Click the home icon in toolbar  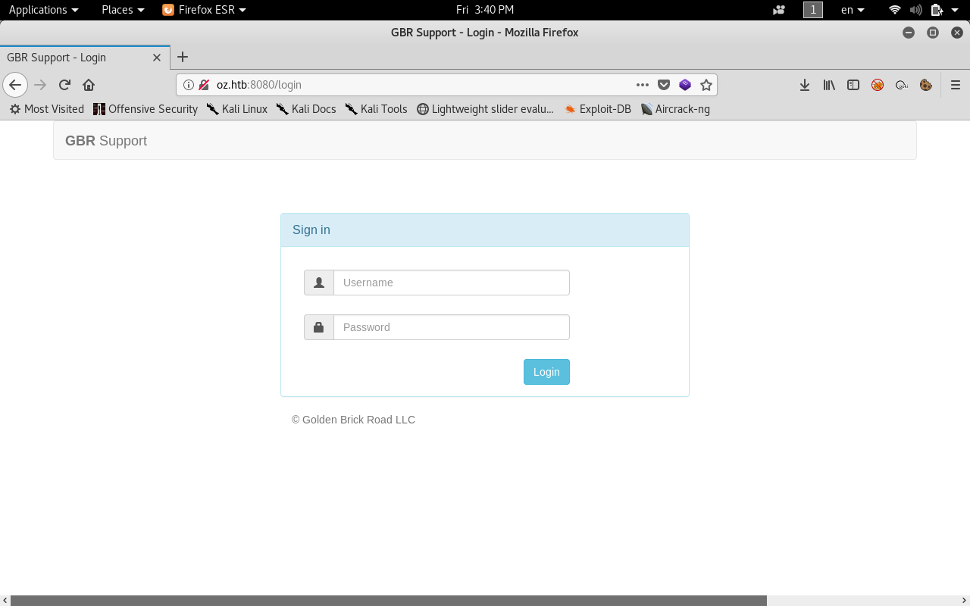(89, 85)
